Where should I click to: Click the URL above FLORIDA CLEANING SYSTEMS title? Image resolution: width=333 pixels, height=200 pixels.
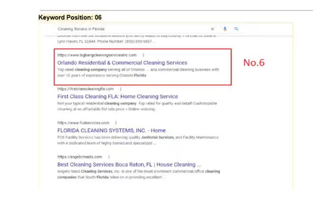tap(83, 123)
